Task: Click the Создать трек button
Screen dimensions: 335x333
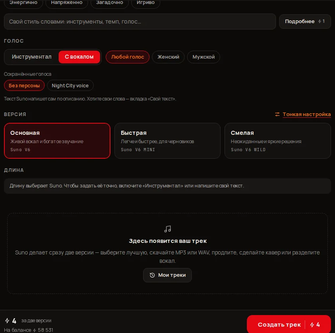Action: pos(289,325)
